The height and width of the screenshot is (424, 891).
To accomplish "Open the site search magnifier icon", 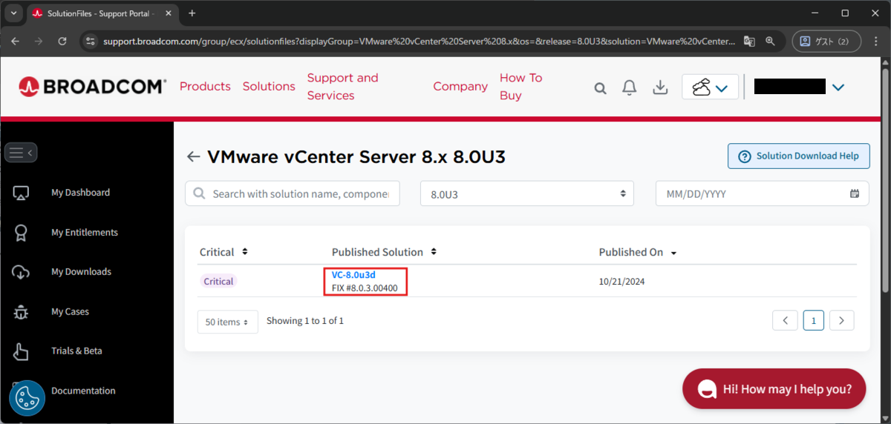I will (x=600, y=88).
